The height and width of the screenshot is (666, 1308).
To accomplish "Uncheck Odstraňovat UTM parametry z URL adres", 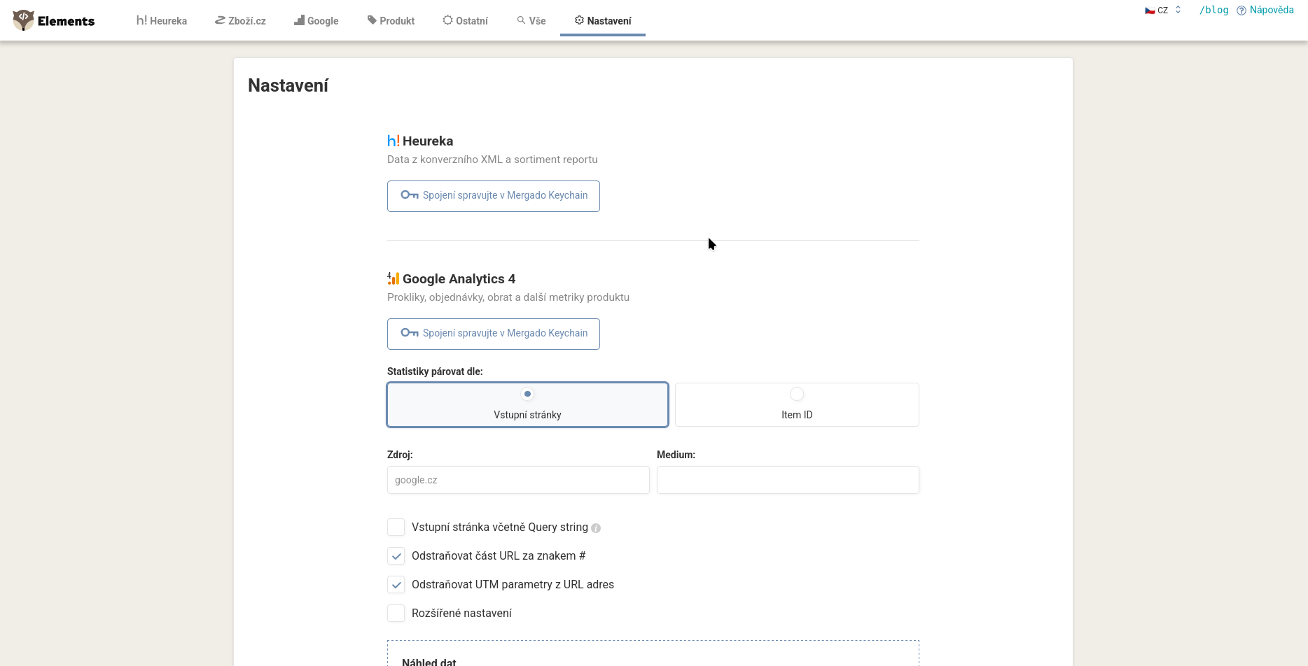I will pos(396,584).
